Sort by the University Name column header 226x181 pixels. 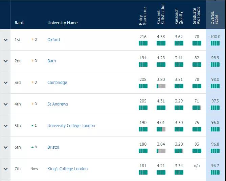(x=63, y=23)
